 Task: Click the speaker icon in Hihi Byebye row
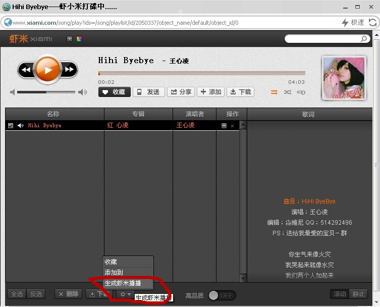point(21,125)
